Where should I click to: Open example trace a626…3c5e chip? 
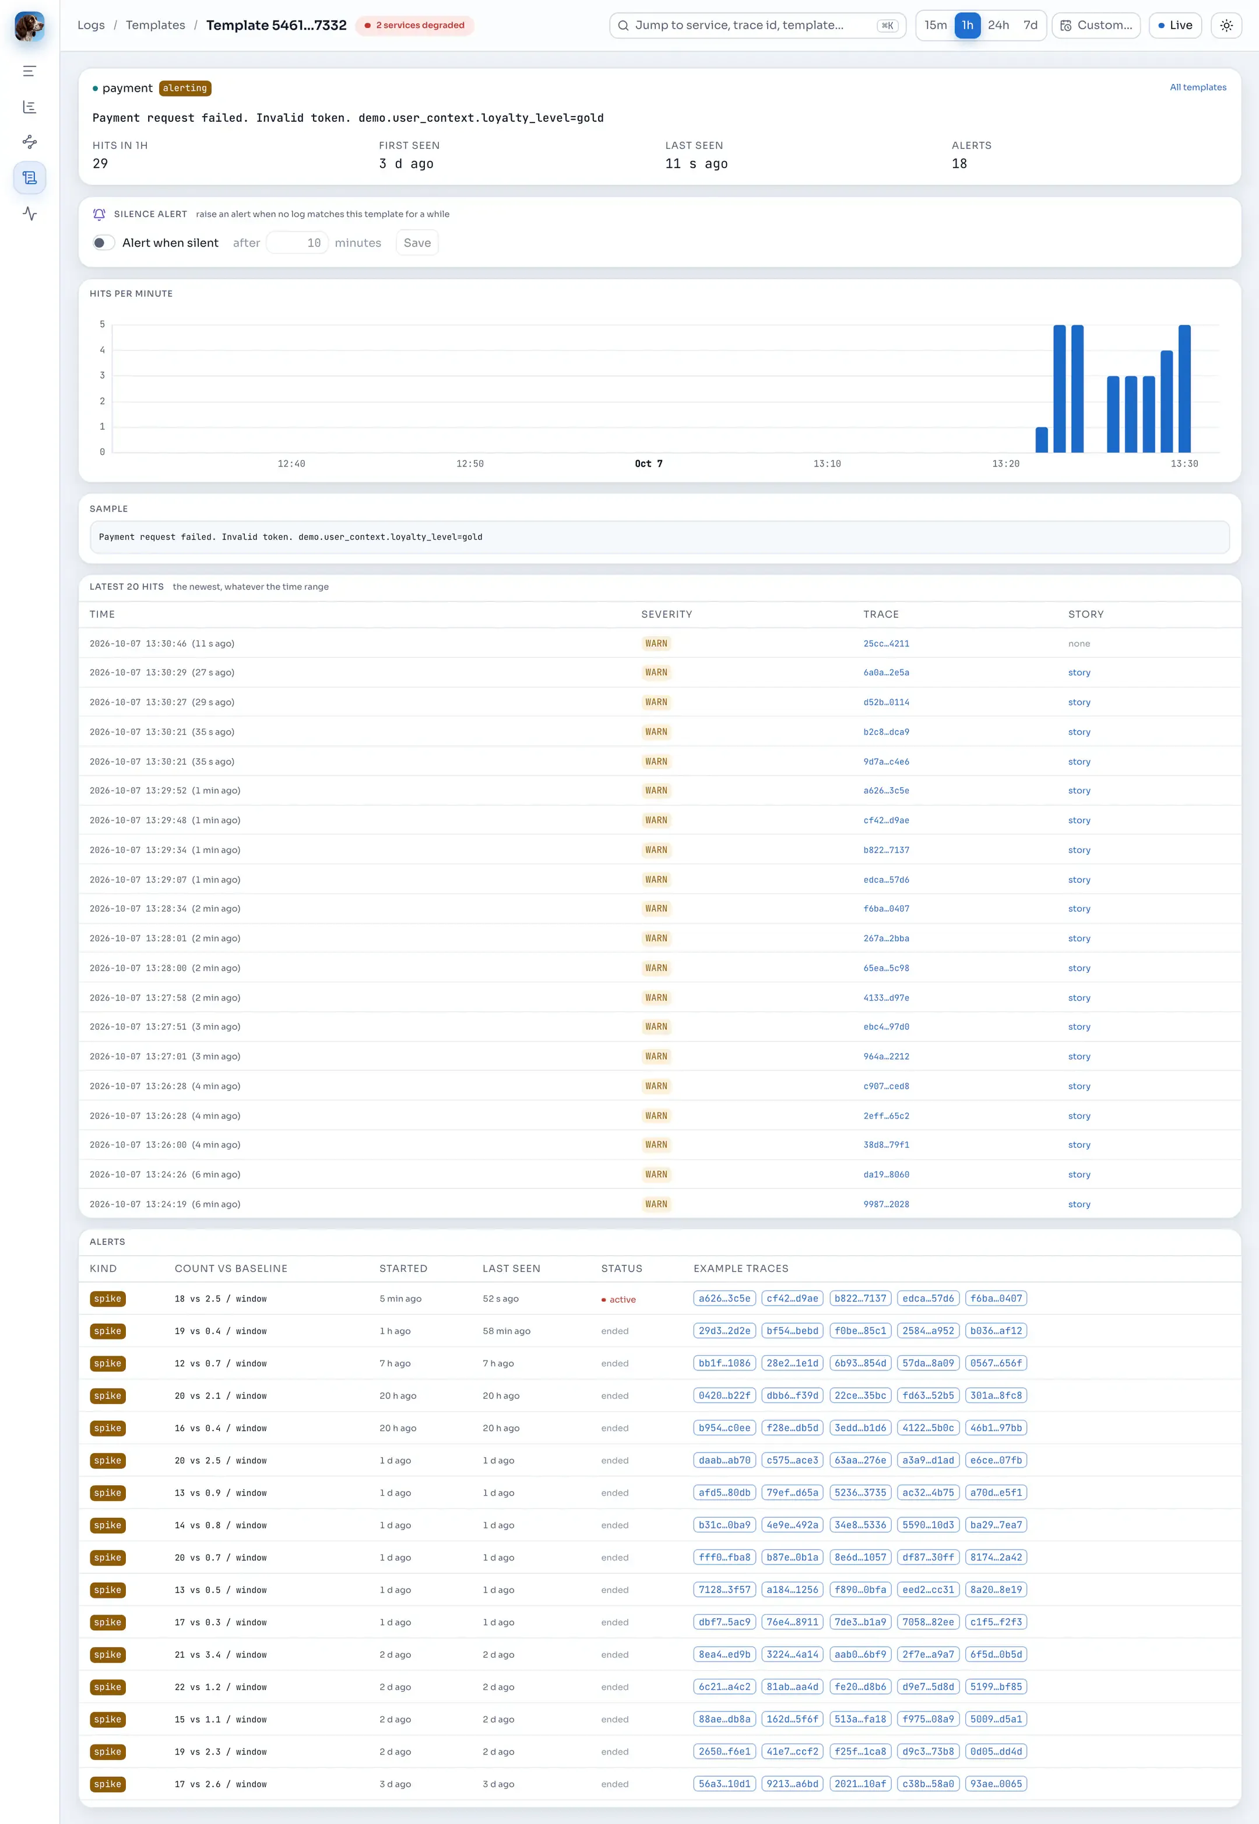click(x=724, y=1297)
